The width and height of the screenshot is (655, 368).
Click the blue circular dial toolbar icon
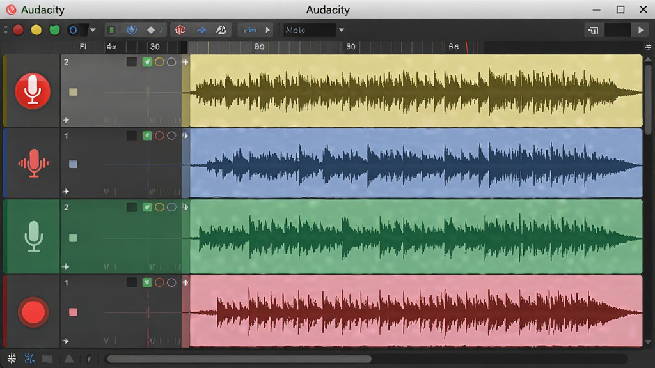(132, 30)
